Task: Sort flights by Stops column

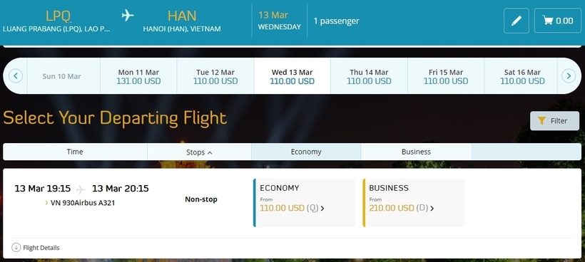Action: tap(199, 152)
